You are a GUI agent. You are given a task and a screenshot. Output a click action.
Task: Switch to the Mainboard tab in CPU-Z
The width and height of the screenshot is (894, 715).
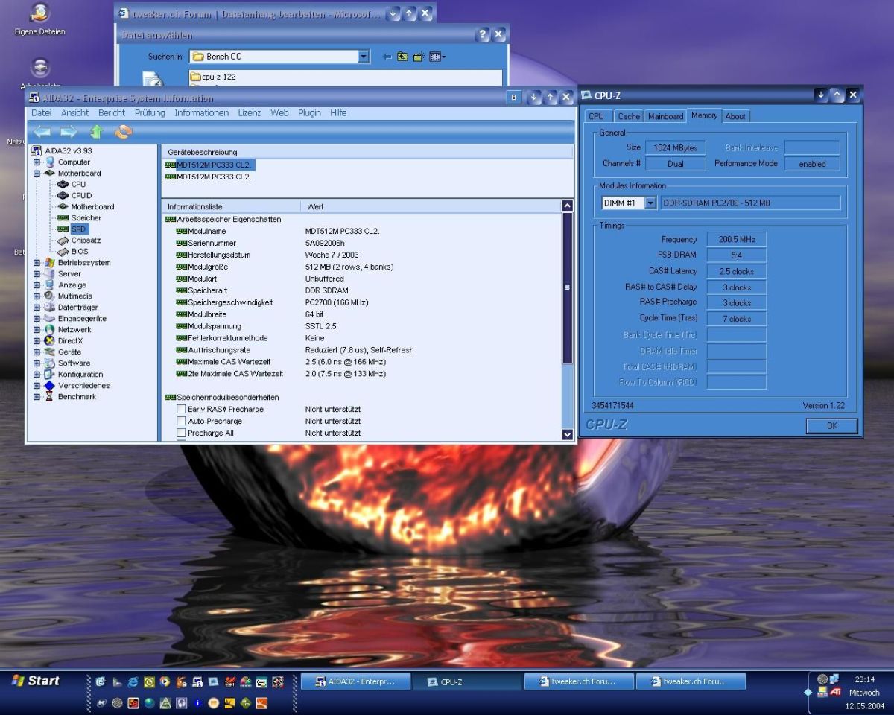(665, 116)
